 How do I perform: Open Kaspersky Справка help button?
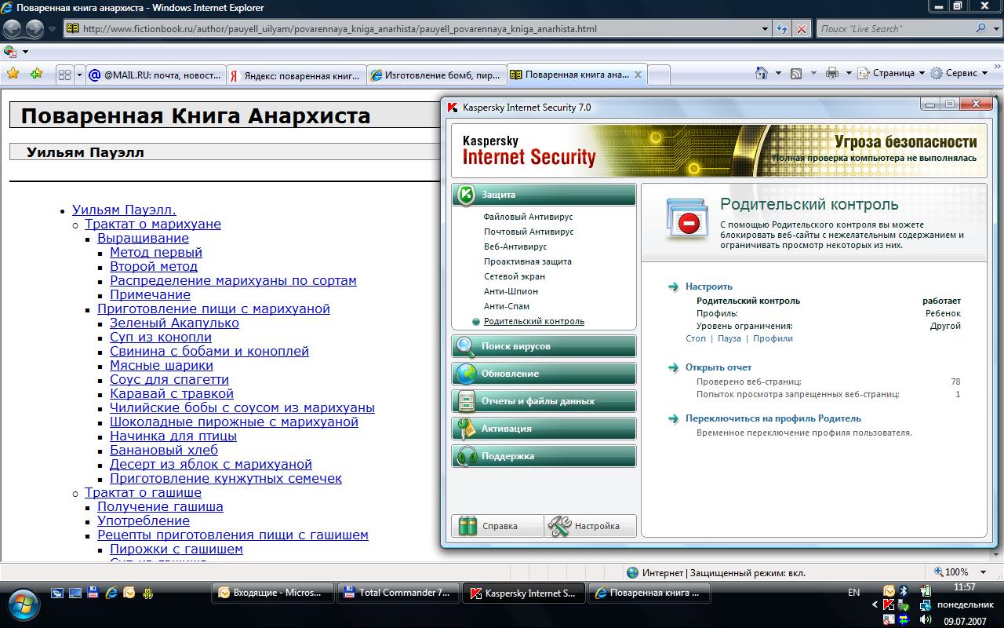click(497, 526)
